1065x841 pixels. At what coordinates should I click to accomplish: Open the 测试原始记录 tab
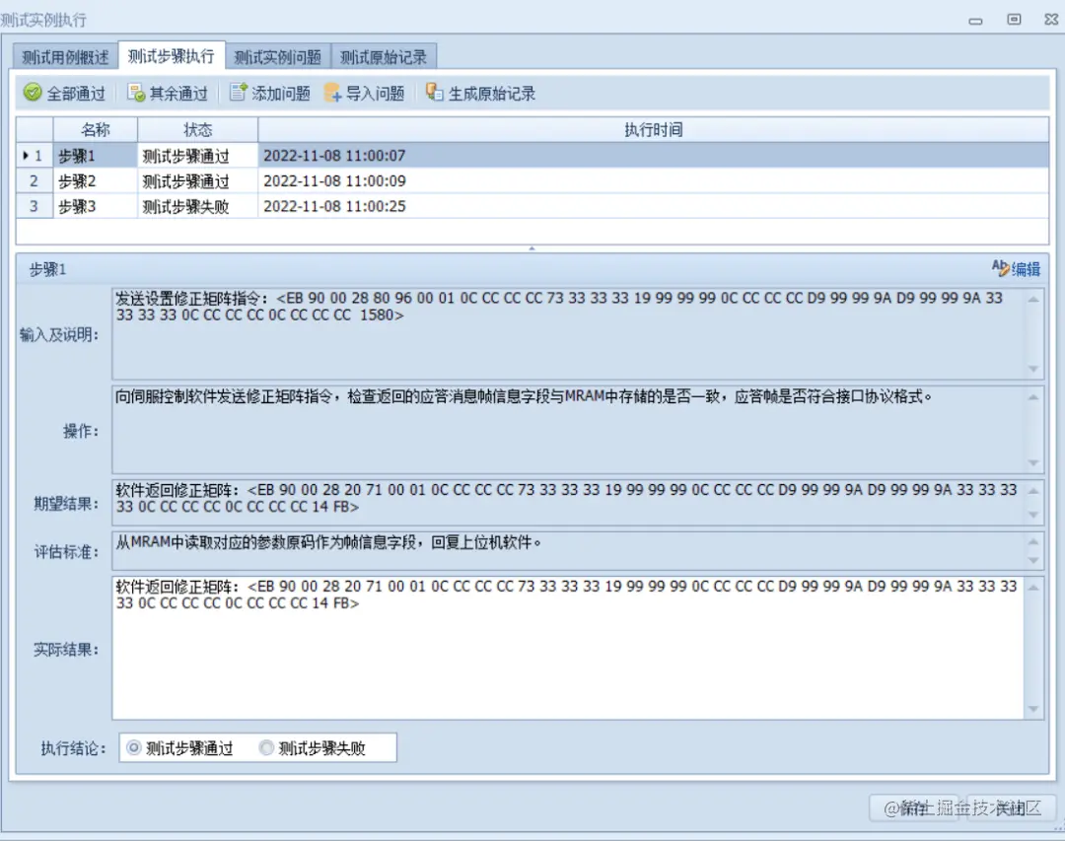(x=384, y=57)
